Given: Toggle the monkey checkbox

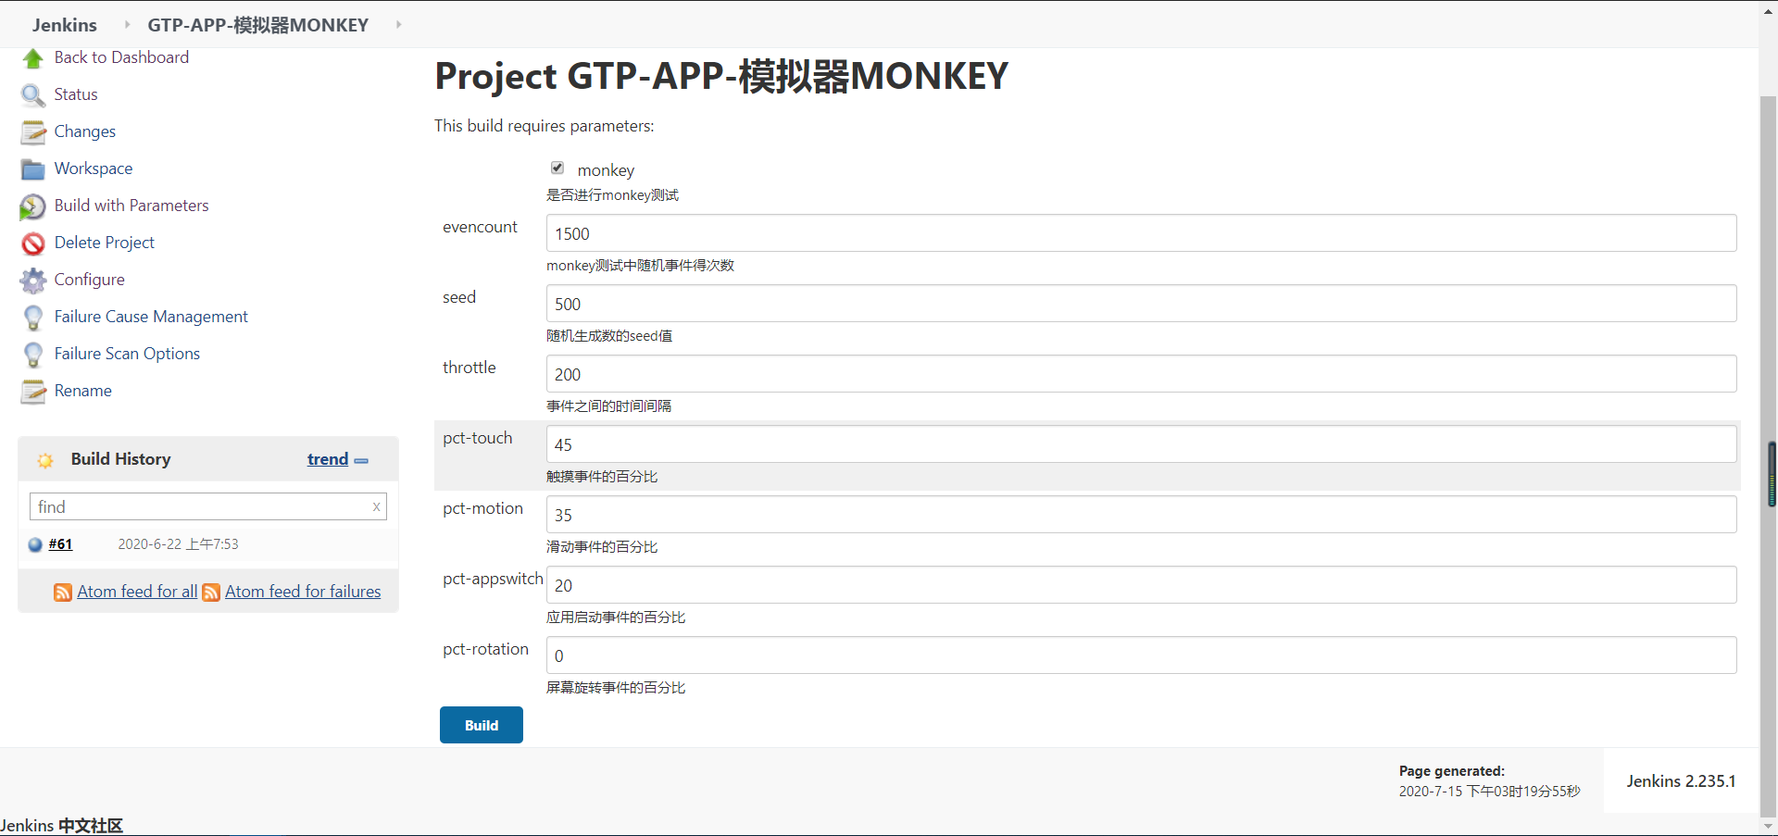Looking at the screenshot, I should pos(557,168).
